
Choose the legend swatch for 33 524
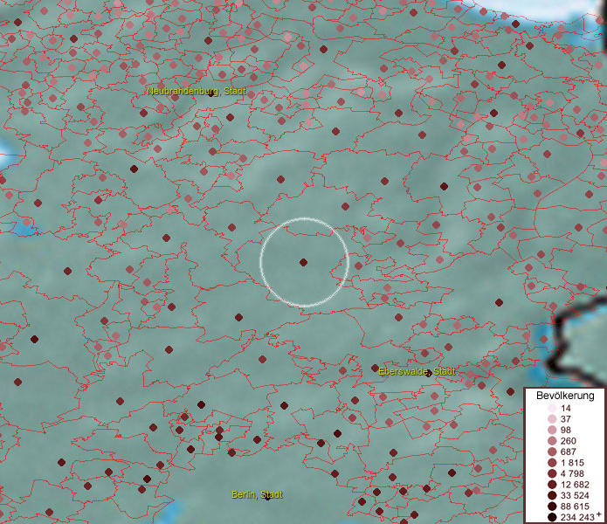552,495
